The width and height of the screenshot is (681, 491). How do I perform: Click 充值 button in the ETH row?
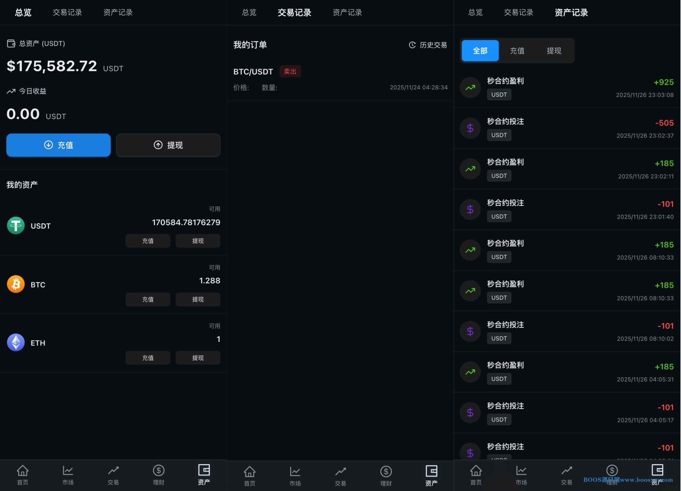click(148, 358)
